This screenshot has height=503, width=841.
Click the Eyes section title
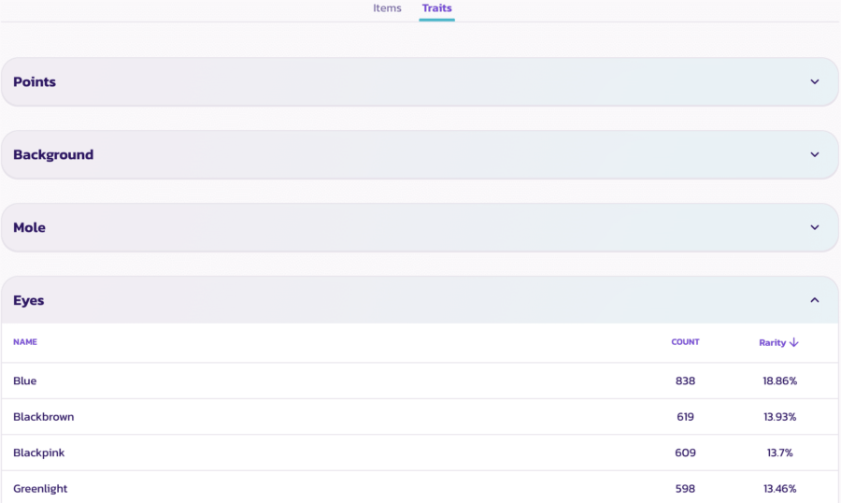click(x=29, y=301)
